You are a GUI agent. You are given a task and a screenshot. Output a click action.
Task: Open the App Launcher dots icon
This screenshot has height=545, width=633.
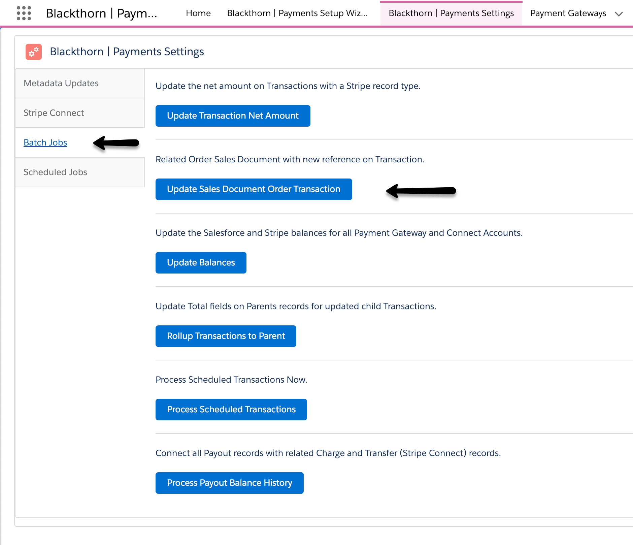pyautogui.click(x=24, y=13)
